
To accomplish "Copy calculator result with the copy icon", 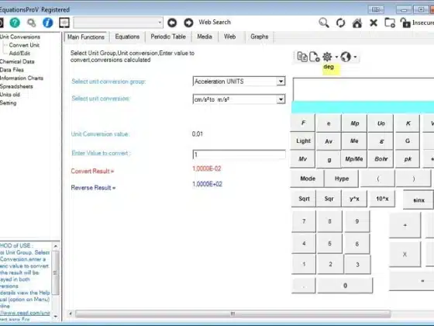I will [302, 57].
